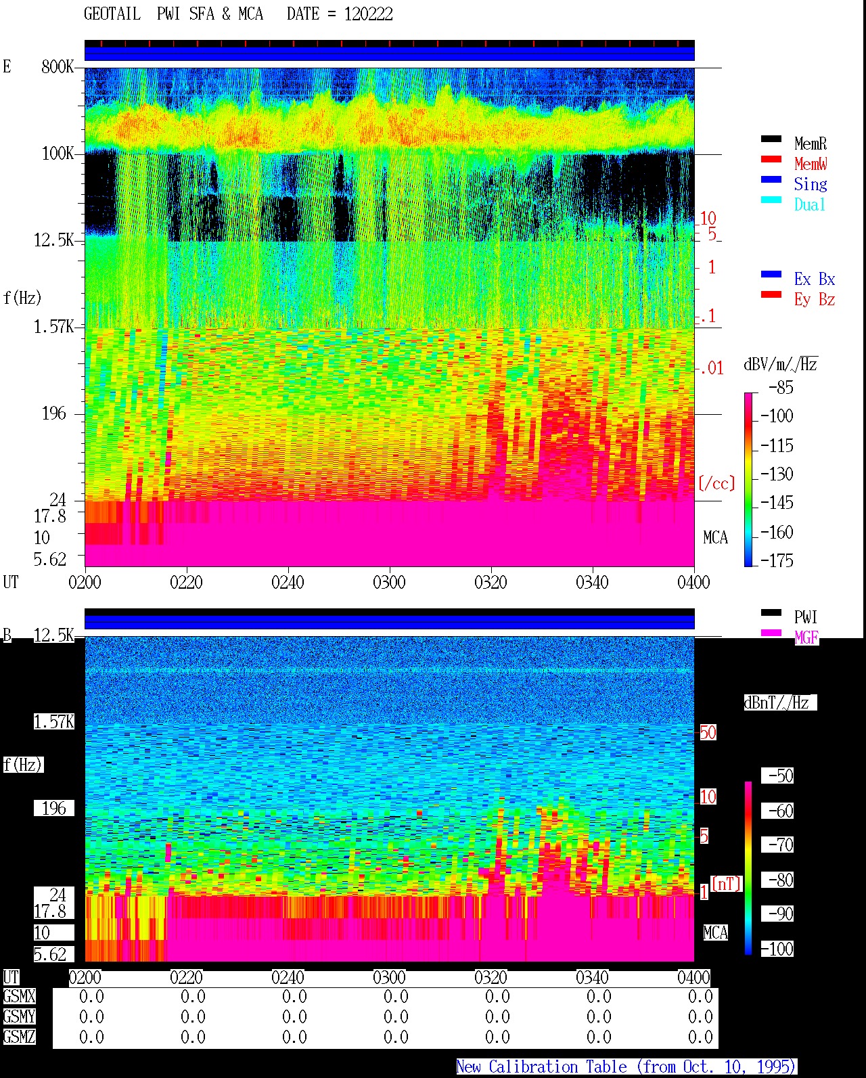Click the red [nT] unit label
This screenshot has height=1078, width=866.
pos(727,884)
